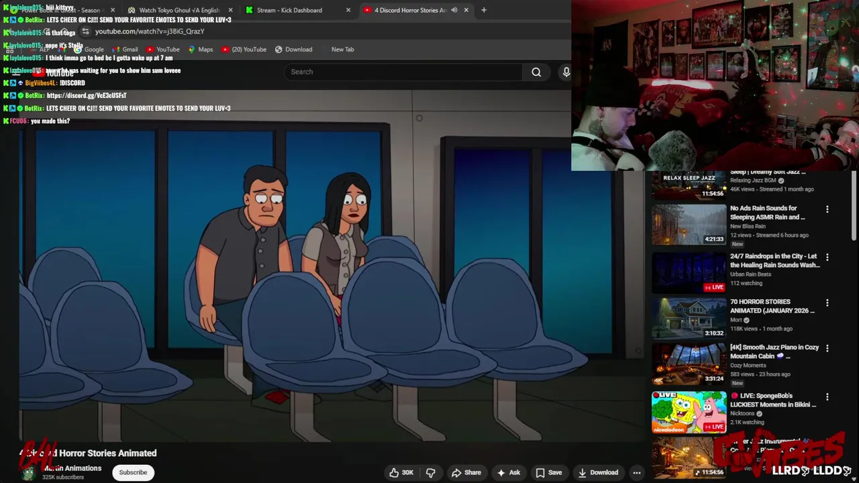Open the new tab plus button
Image resolution: width=859 pixels, height=483 pixels.
pyautogui.click(x=483, y=10)
